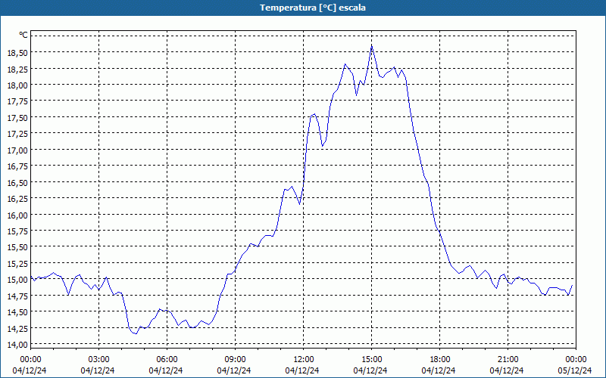Select the 18,50 y-axis value
This screenshot has width=606, height=378.
point(17,52)
